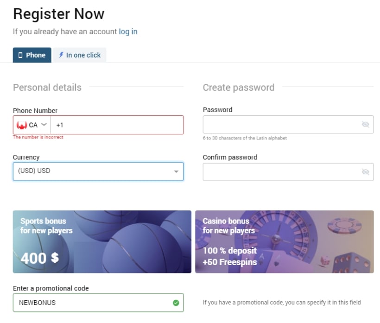The height and width of the screenshot is (323, 380).
Task: Open the Currency dropdown arrow
Action: pos(176,171)
